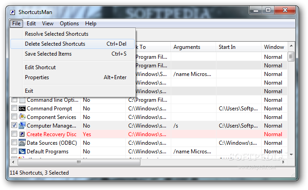Sort by the Start In column header
Viewport: 308px width, 190px height.
[x=238, y=47]
